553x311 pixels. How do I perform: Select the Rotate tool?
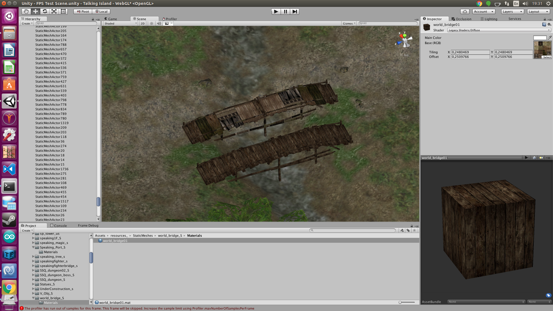pyautogui.click(x=45, y=12)
